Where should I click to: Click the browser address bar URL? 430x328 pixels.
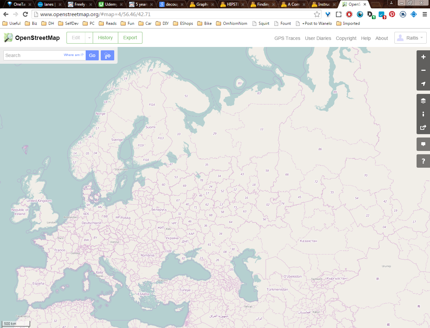95,14
